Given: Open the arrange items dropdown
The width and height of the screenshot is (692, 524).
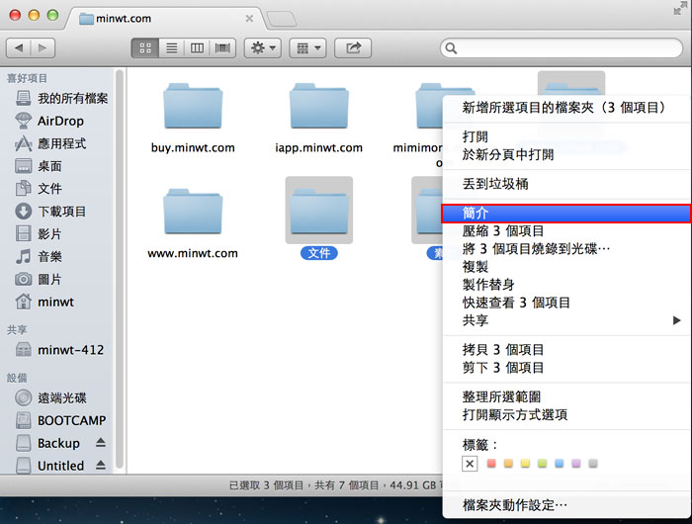Looking at the screenshot, I should tap(308, 47).
